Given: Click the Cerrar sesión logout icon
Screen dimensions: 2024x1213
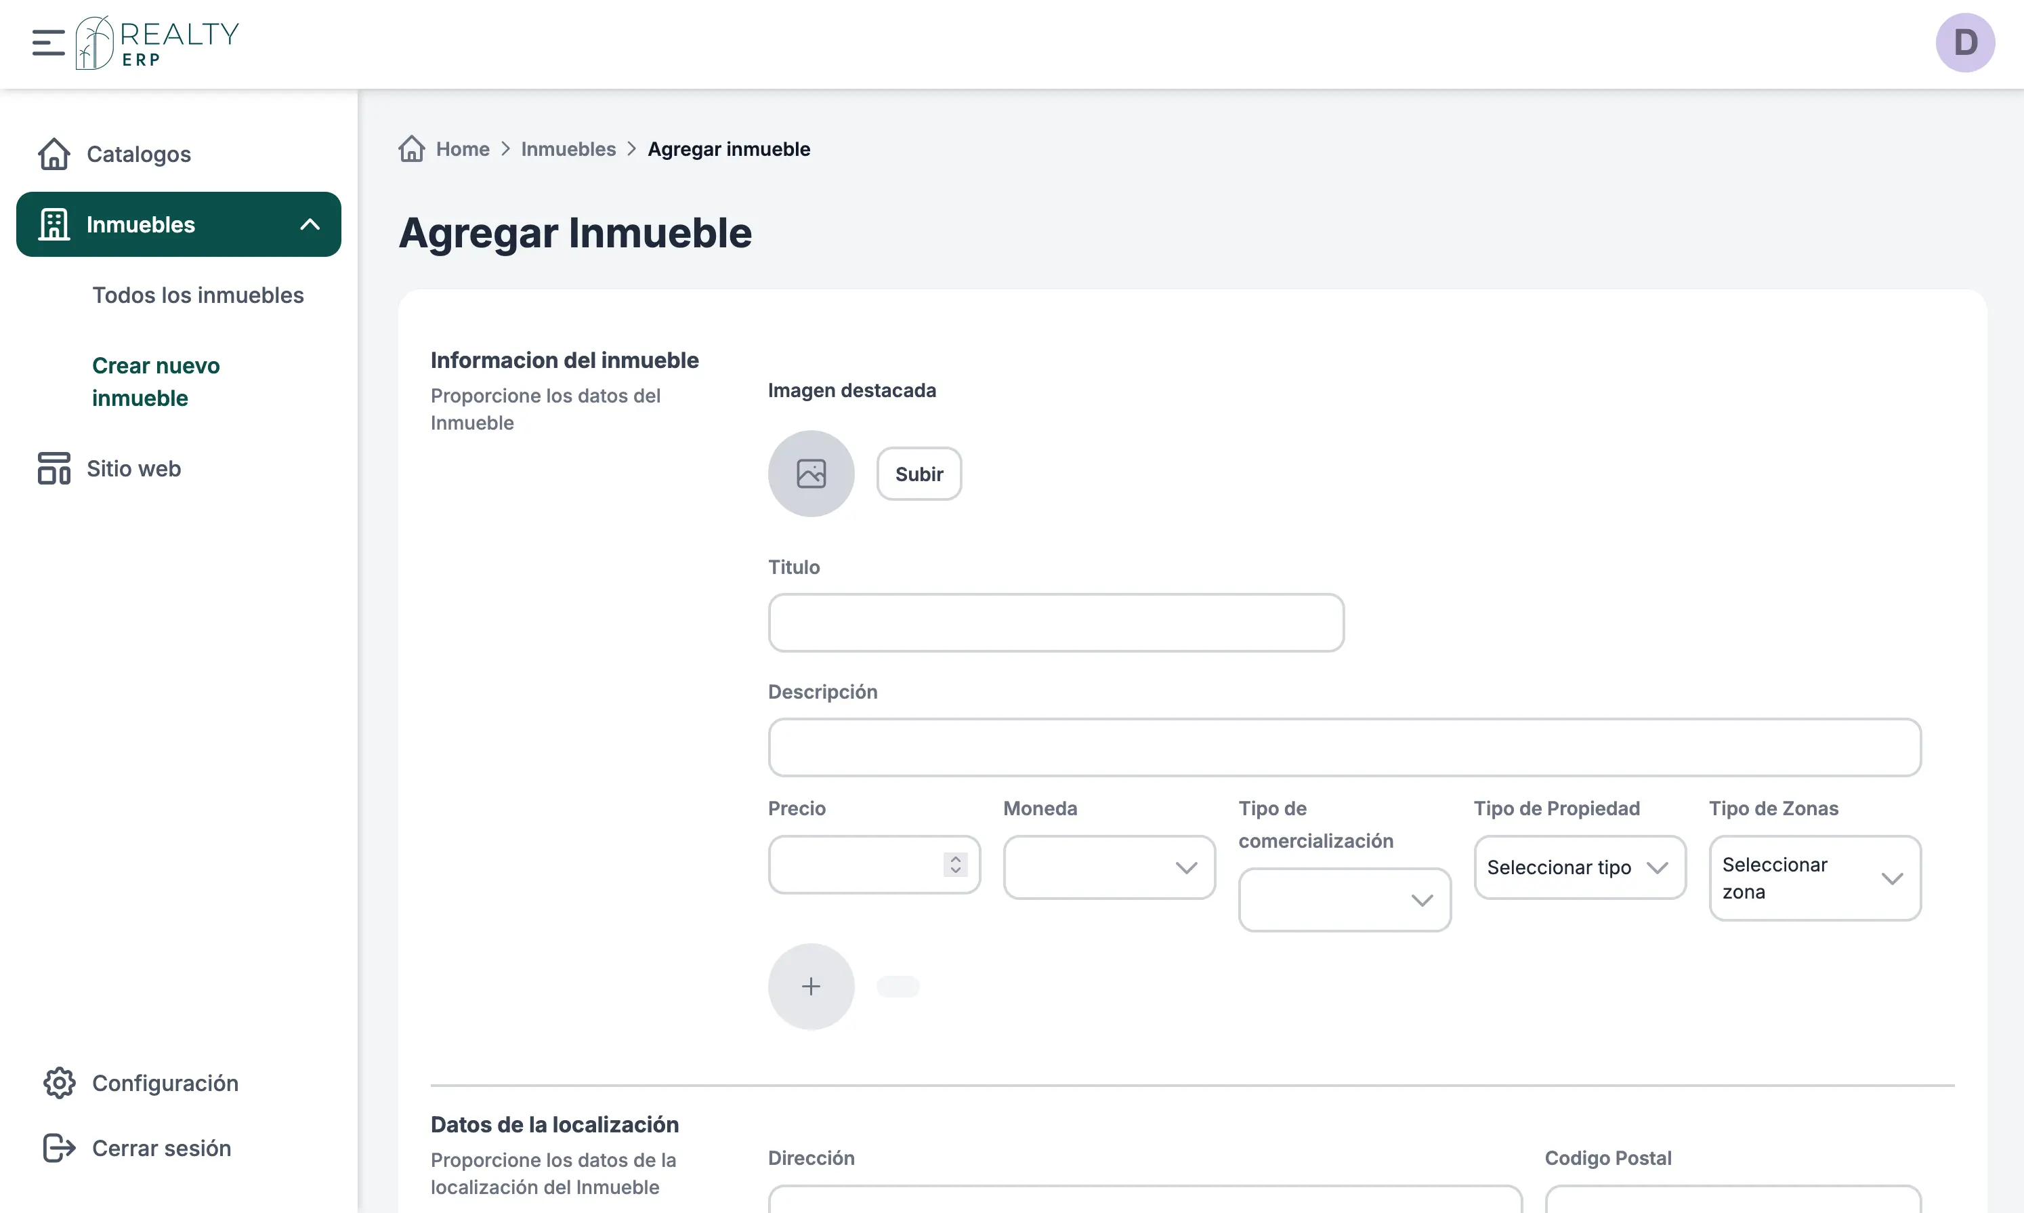Looking at the screenshot, I should (x=59, y=1149).
